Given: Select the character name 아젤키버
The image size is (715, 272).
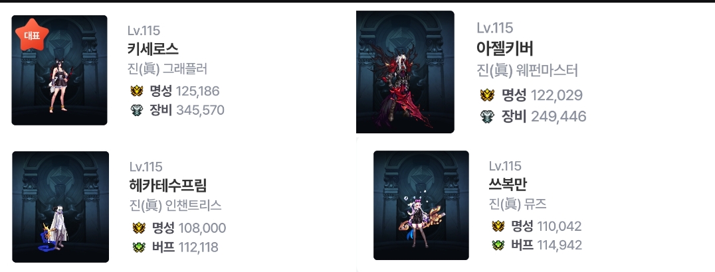Looking at the screenshot, I should pyautogui.click(x=505, y=48).
